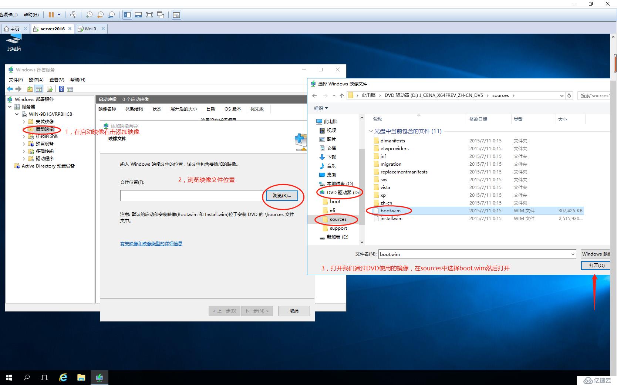Switch to VMware Unity mode
The image size is (617, 385).
click(161, 15)
